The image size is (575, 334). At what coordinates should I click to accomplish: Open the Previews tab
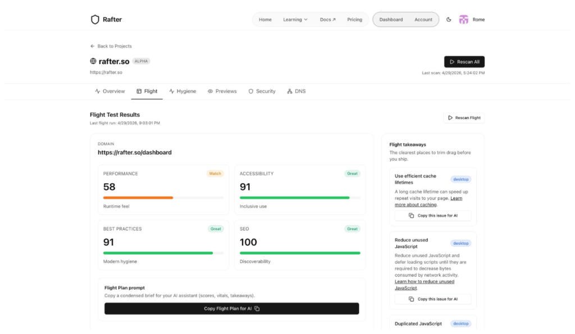[x=222, y=91]
